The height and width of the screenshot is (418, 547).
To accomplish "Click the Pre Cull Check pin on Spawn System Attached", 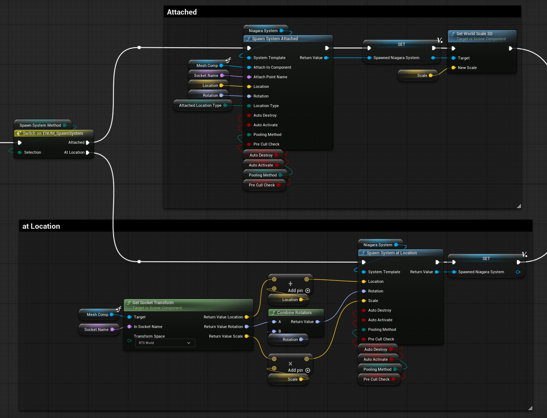I will 249,144.
